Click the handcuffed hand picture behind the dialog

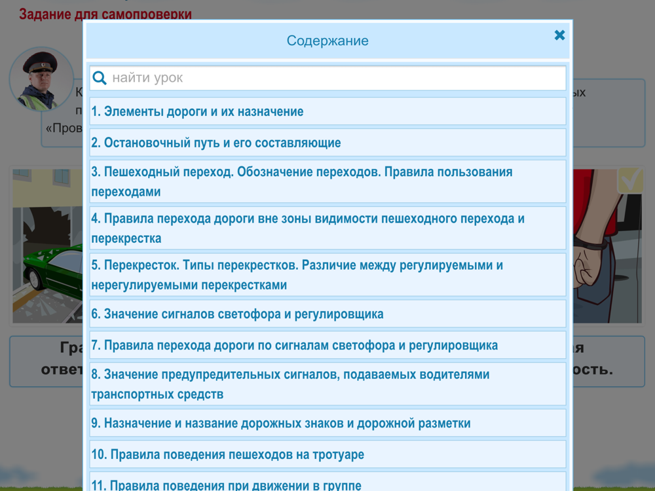pyautogui.click(x=607, y=246)
